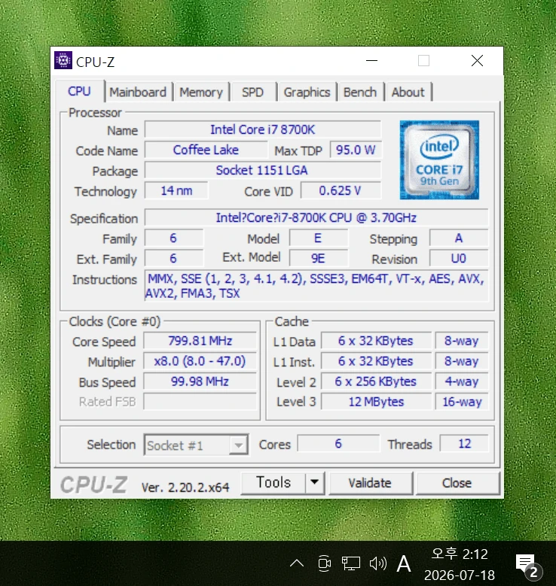This screenshot has height=586, width=556.
Task: Minimize the CPU-Z window
Action: (371, 60)
